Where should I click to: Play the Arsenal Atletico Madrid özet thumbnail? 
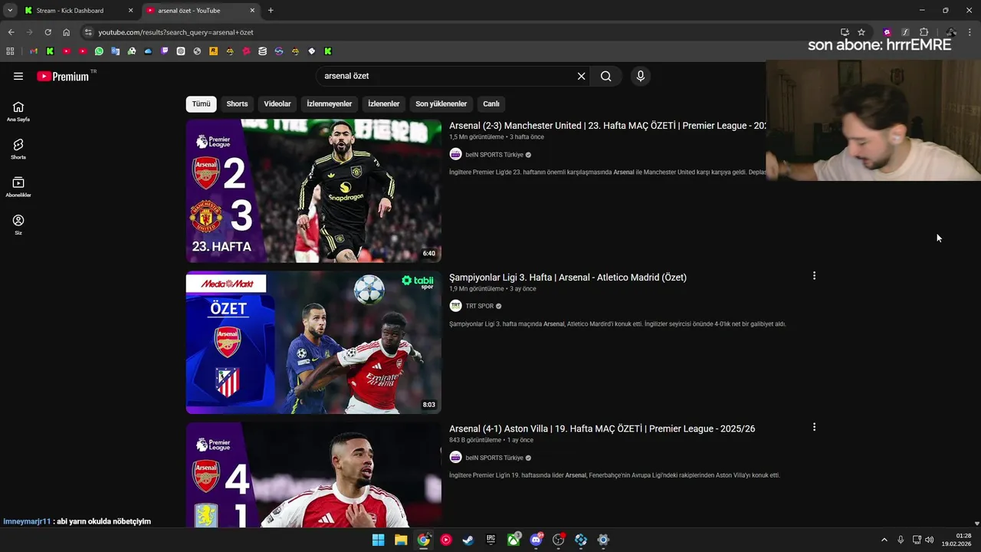tap(313, 342)
